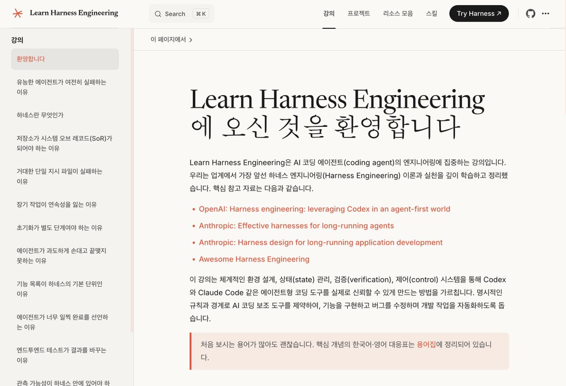Switch to the 프로젝트 tab
Image resolution: width=566 pixels, height=386 pixels.
[358, 14]
